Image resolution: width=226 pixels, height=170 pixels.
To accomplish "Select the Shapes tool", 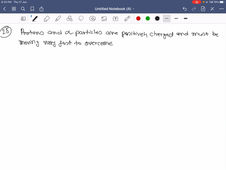I will click(x=70, y=19).
